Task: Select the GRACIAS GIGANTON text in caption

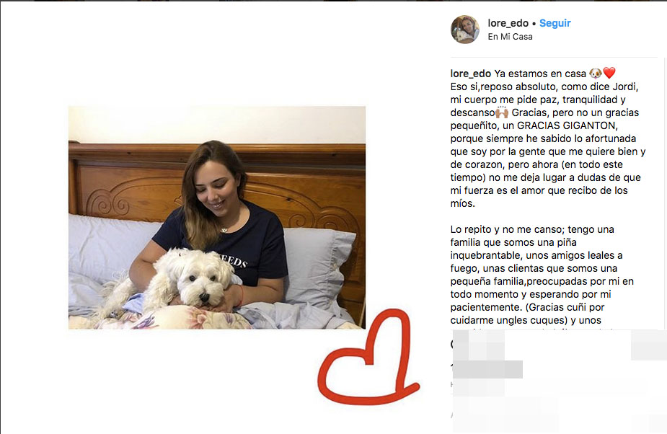Action: click(566, 125)
